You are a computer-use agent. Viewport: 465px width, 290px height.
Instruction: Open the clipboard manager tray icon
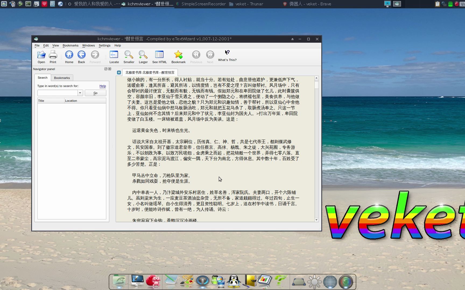point(437,4)
